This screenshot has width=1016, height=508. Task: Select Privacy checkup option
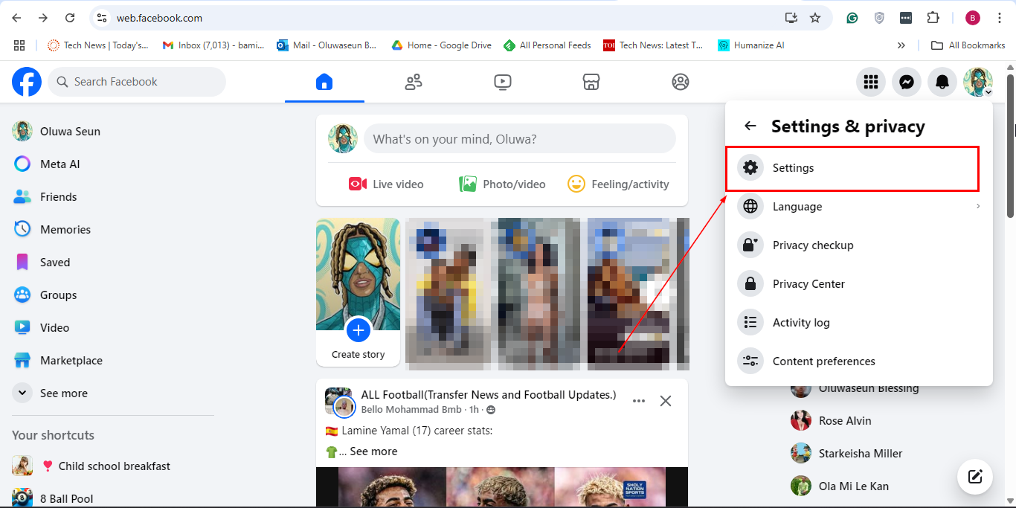coord(812,245)
